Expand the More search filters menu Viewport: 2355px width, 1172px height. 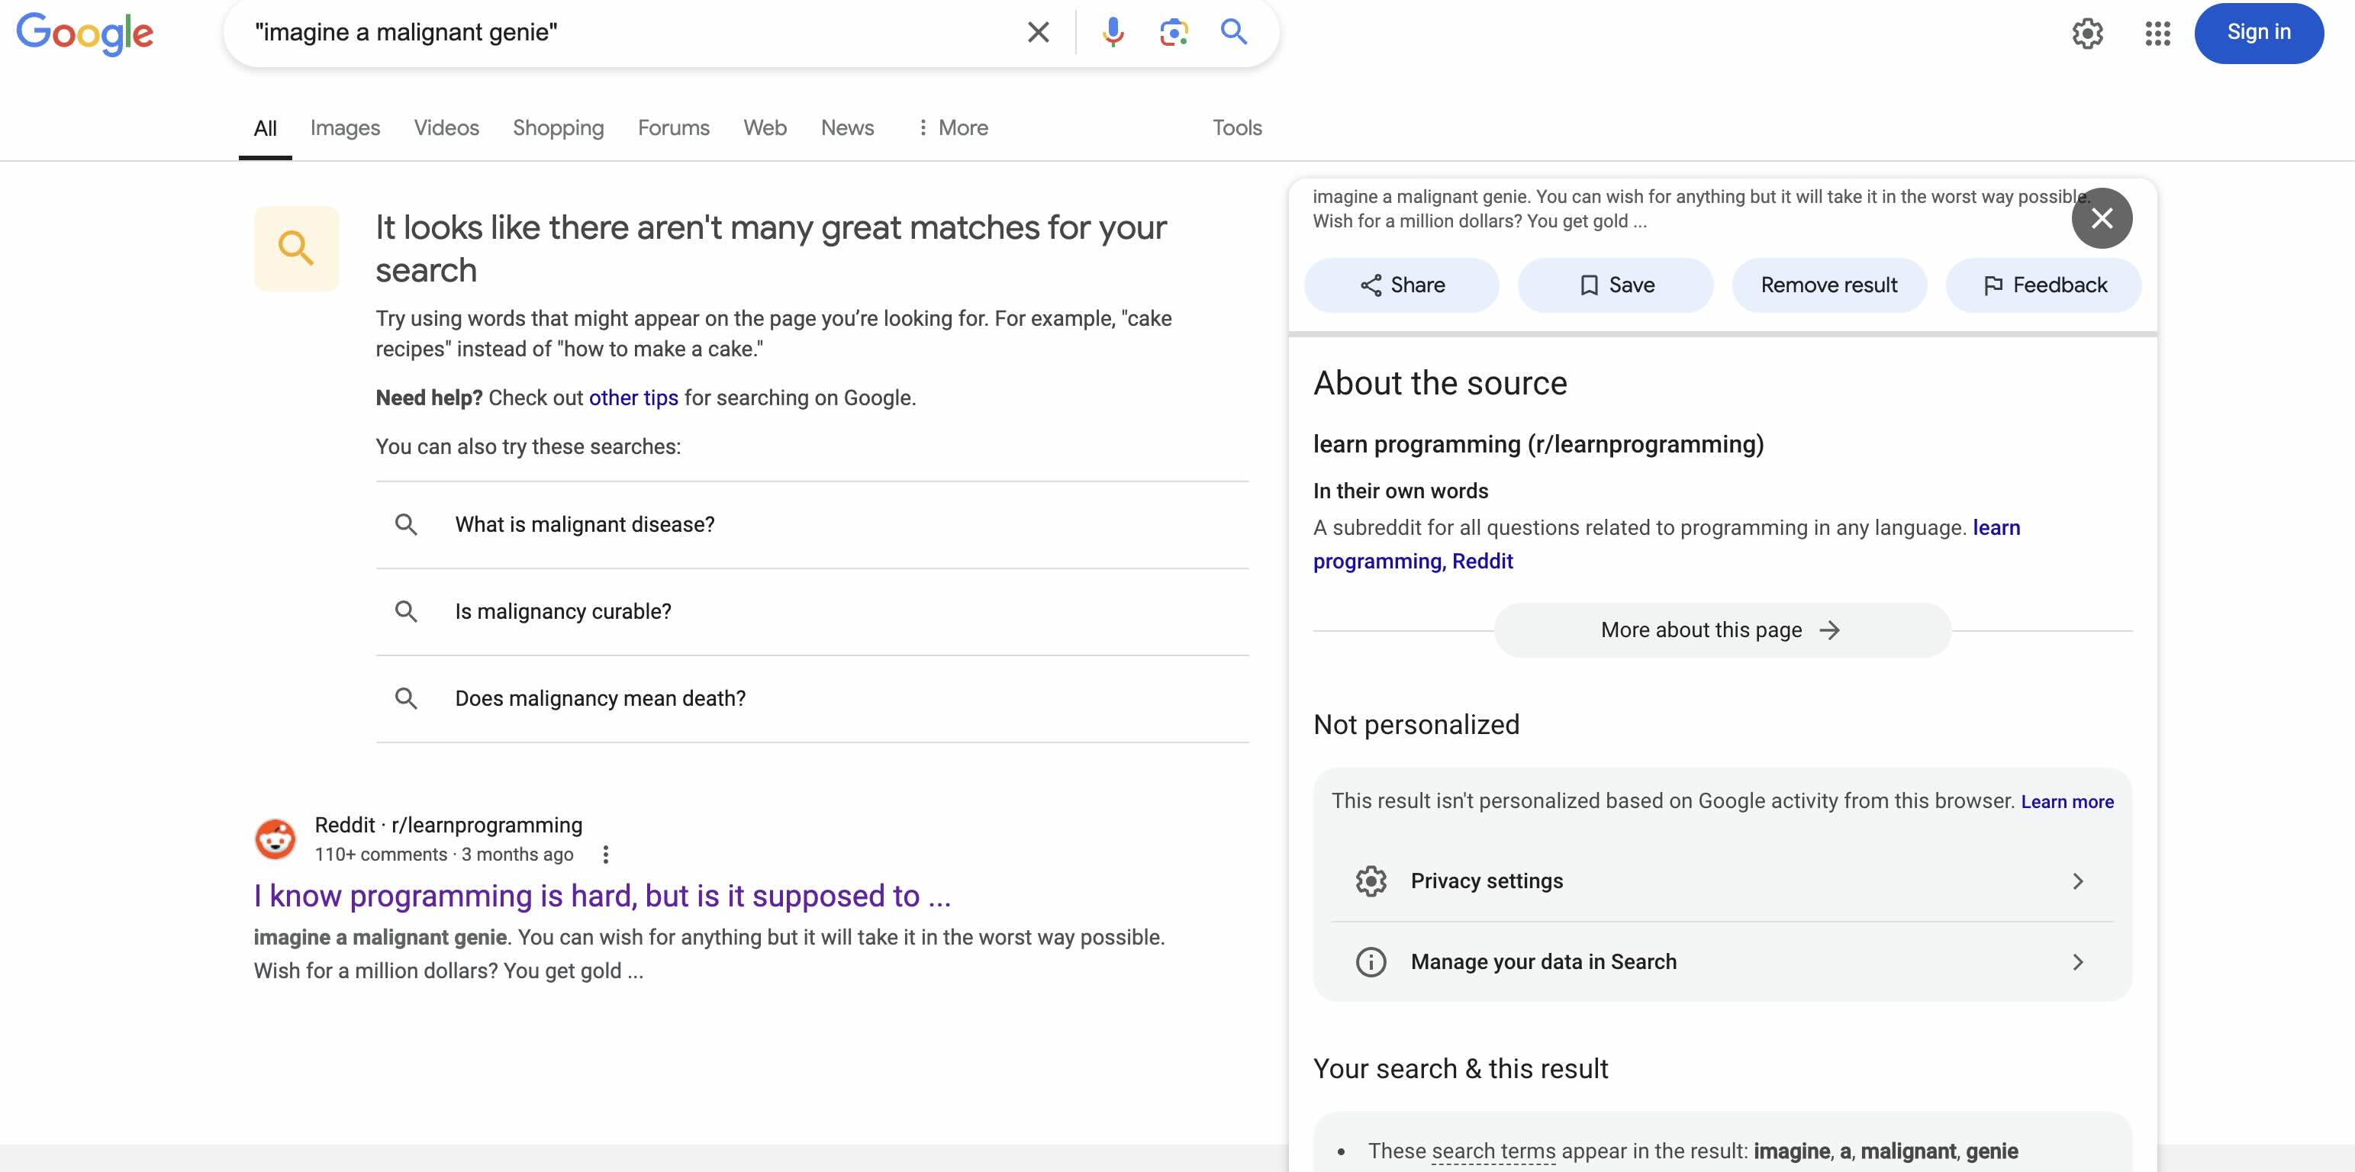tap(952, 128)
